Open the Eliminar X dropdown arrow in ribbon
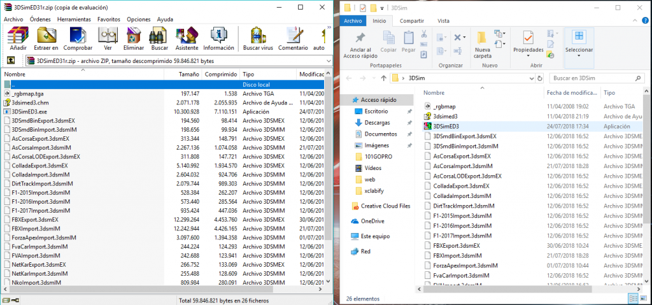This screenshot has height=305, width=652. (x=464, y=38)
